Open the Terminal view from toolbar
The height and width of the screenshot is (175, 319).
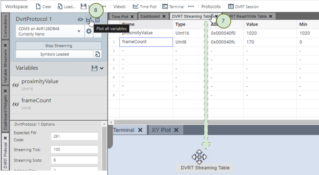[173, 6]
